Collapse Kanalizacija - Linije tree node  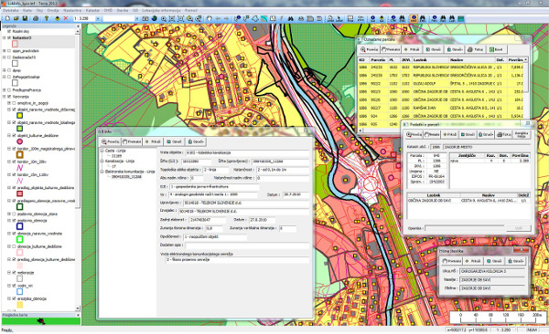point(102,162)
